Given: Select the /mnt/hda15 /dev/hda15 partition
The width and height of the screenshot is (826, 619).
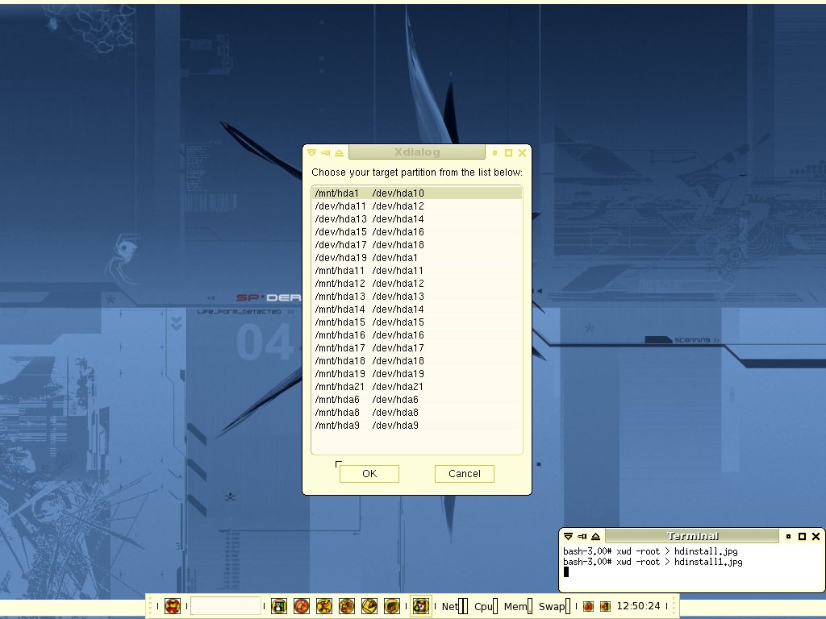Looking at the screenshot, I should [417, 322].
